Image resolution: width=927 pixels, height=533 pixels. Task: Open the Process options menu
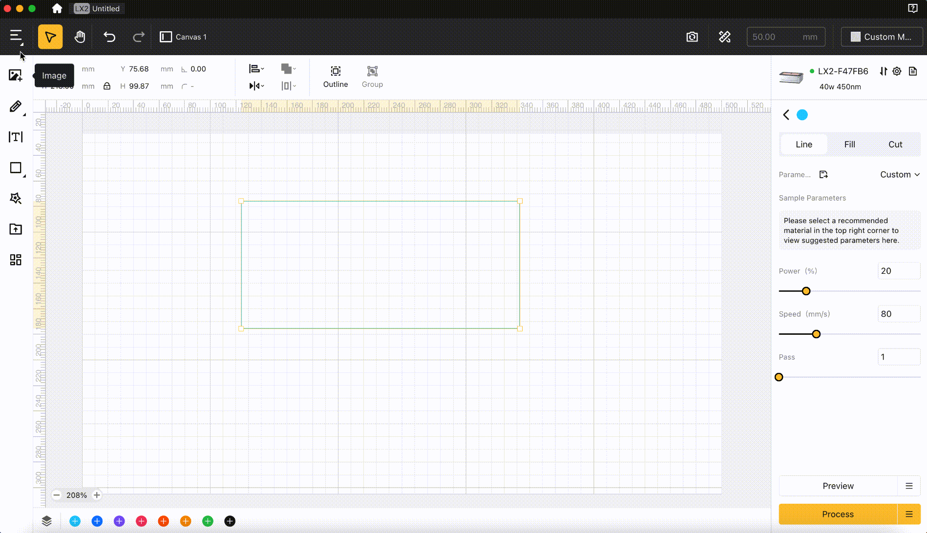pyautogui.click(x=909, y=514)
